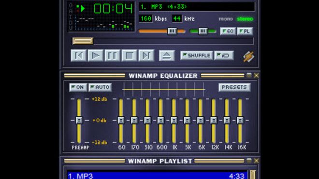Click the 170 Hz band slider handle

134,120
